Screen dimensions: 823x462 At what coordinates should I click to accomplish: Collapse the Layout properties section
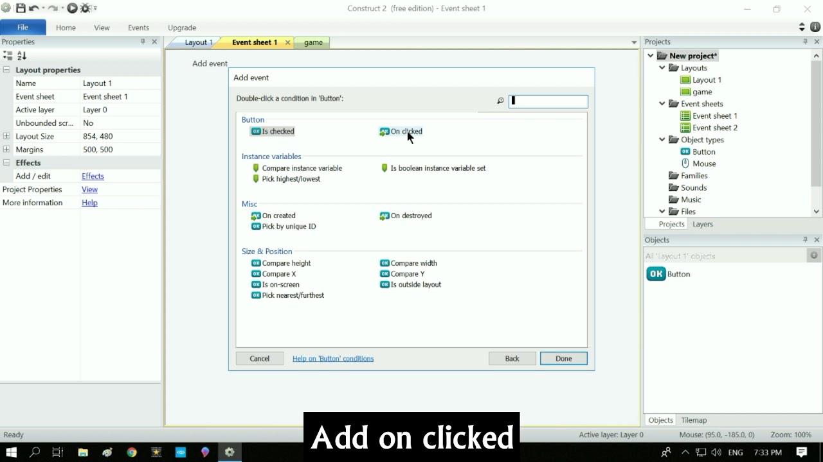6,70
